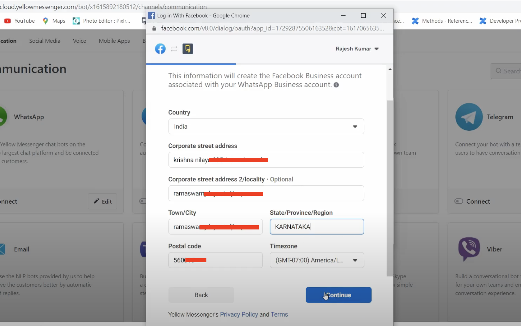This screenshot has height=326, width=521.
Task: Open the Country dropdown showing India
Action: click(266, 126)
